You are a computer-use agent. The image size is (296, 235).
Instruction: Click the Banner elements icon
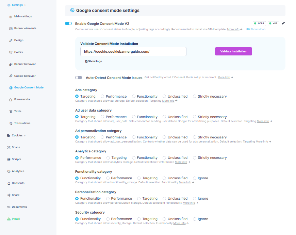[11, 29]
